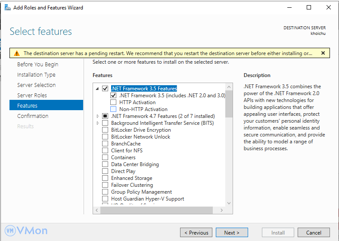Dismiss the pending restart warning banner
This screenshot has height=241, width=339.
[x=323, y=53]
